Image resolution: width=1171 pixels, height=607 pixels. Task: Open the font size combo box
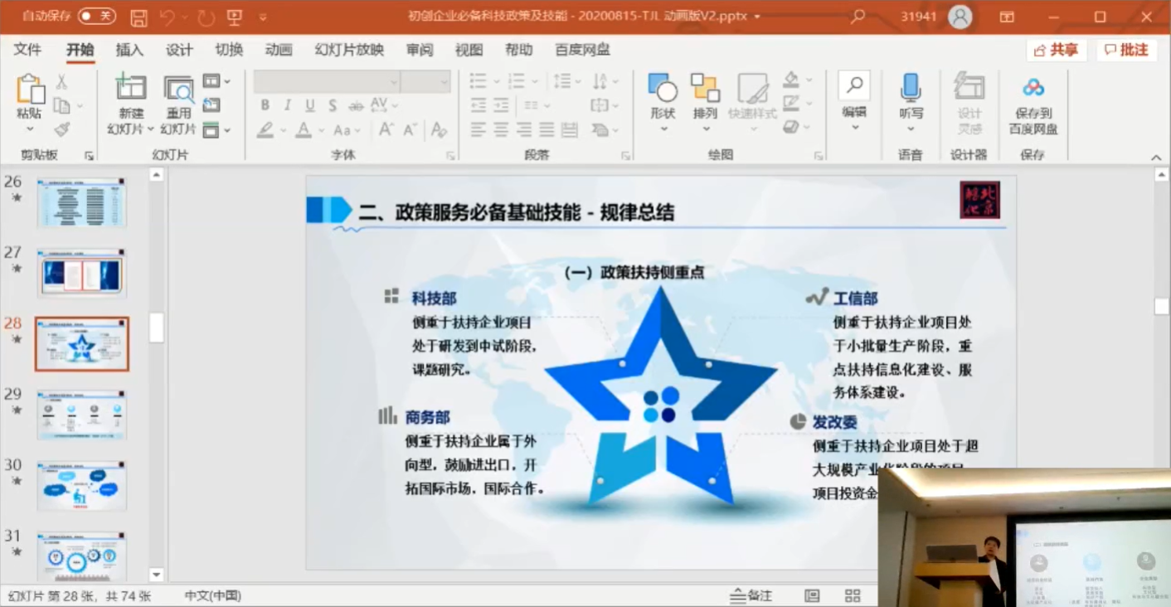click(x=425, y=81)
